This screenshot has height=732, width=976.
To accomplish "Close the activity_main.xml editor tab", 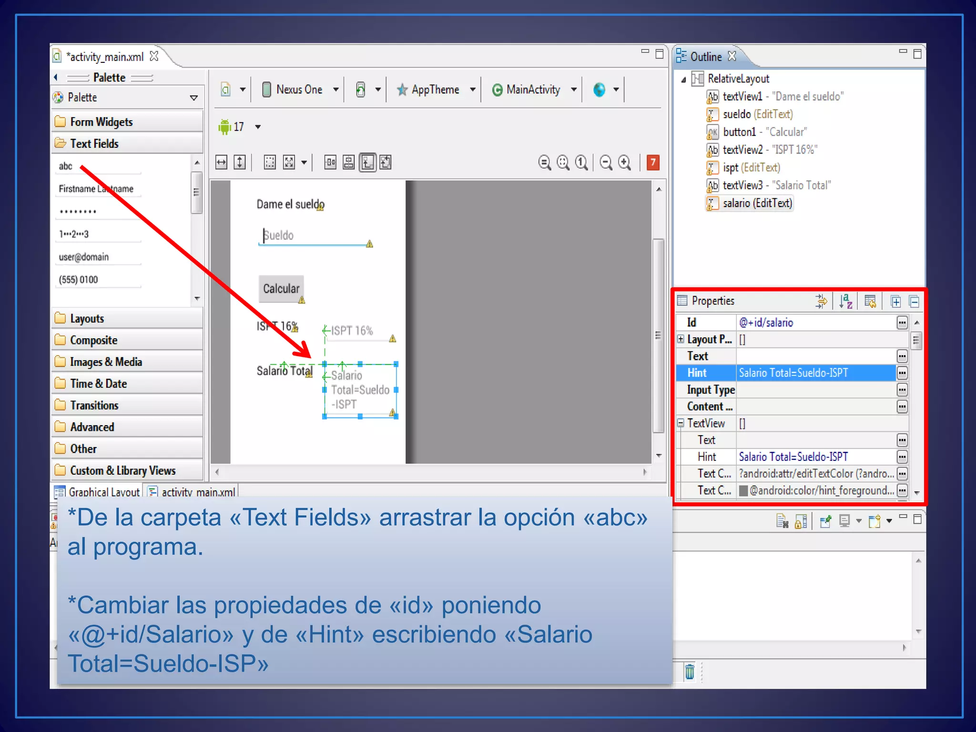I will coord(154,56).
